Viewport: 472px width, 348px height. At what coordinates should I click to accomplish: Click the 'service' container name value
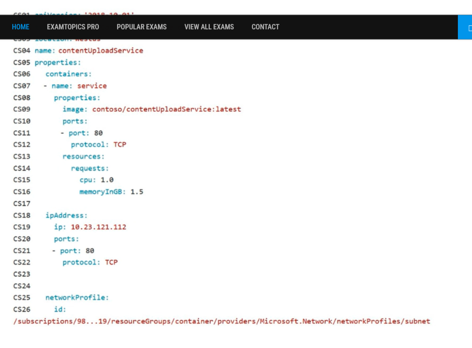click(x=92, y=86)
